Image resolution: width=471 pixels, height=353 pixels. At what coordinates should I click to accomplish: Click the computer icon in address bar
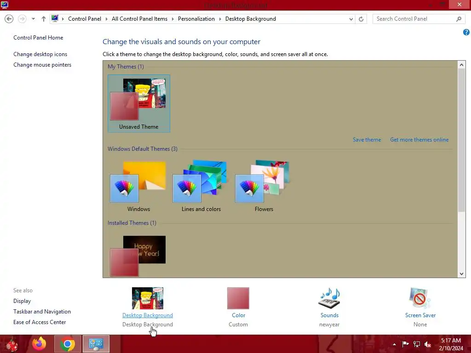(55, 18)
